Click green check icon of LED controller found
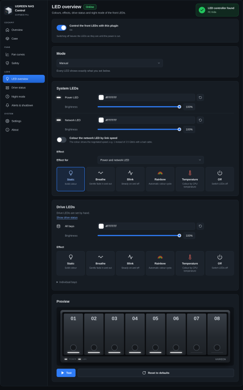The height and width of the screenshot is (390, 243). pyautogui.click(x=202, y=10)
